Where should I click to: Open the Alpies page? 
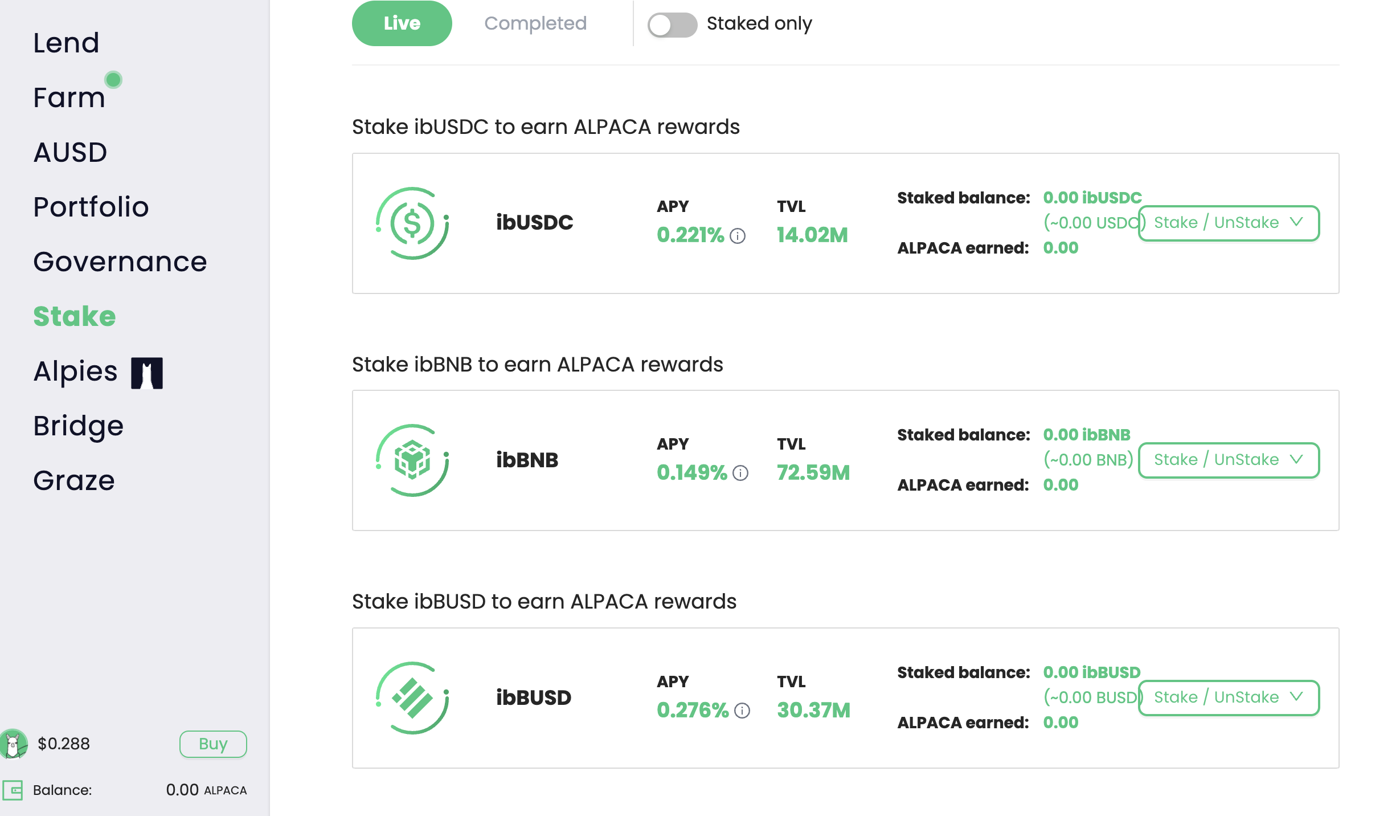click(75, 371)
